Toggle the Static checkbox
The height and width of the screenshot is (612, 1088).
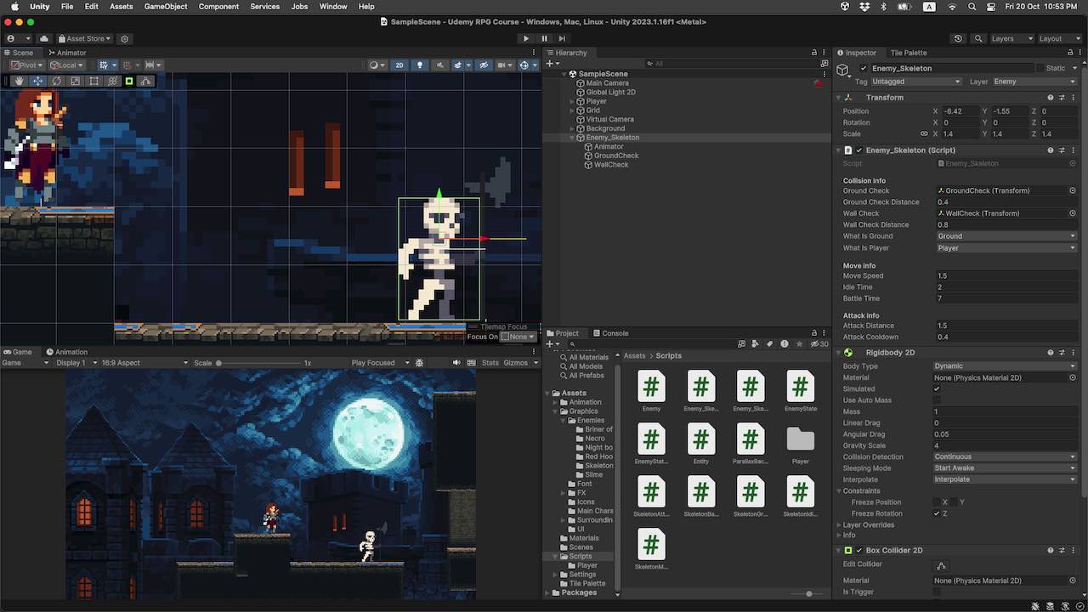[x=1040, y=68]
